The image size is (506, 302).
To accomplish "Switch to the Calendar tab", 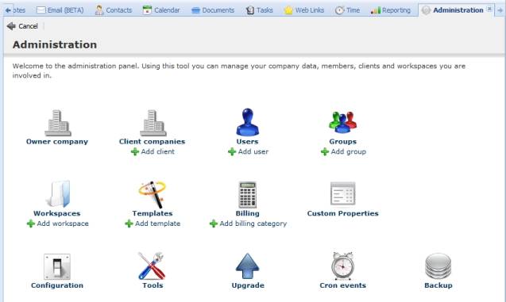I will click(161, 10).
